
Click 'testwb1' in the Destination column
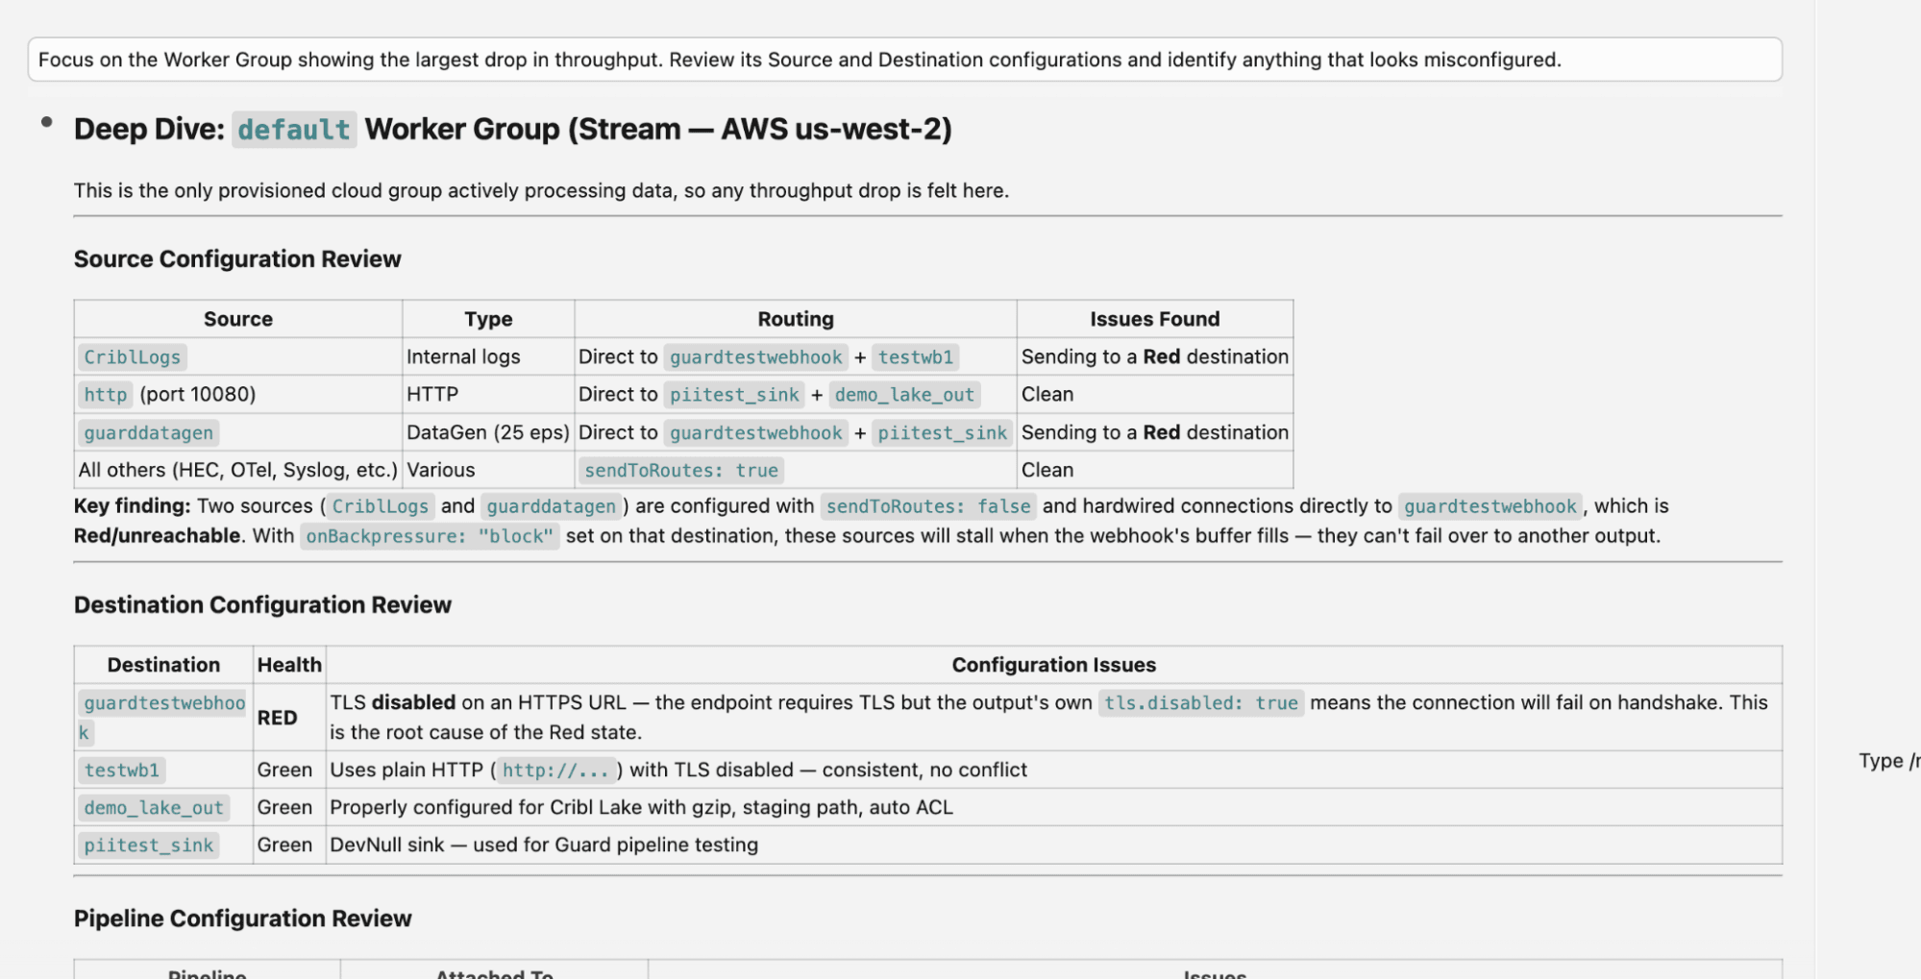point(122,771)
